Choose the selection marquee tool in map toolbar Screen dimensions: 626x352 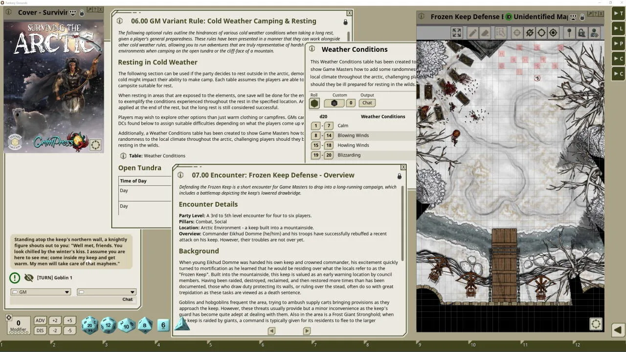pos(501,33)
